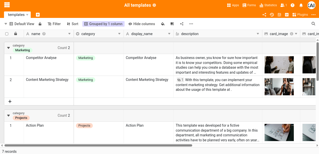Open the script code icon
This screenshot has width=319, height=154.
tap(287, 15)
